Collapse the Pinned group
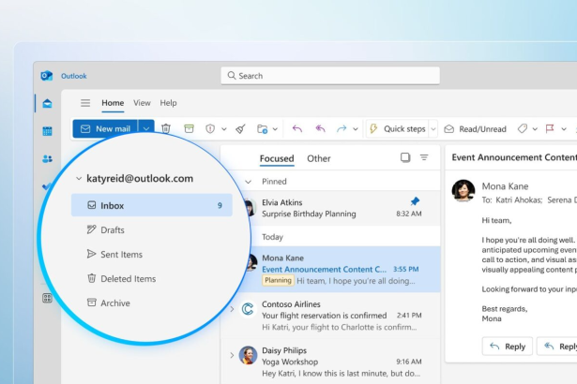This screenshot has width=577, height=384. (249, 182)
